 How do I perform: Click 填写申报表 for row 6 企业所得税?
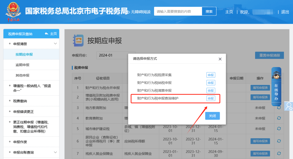point(260,141)
